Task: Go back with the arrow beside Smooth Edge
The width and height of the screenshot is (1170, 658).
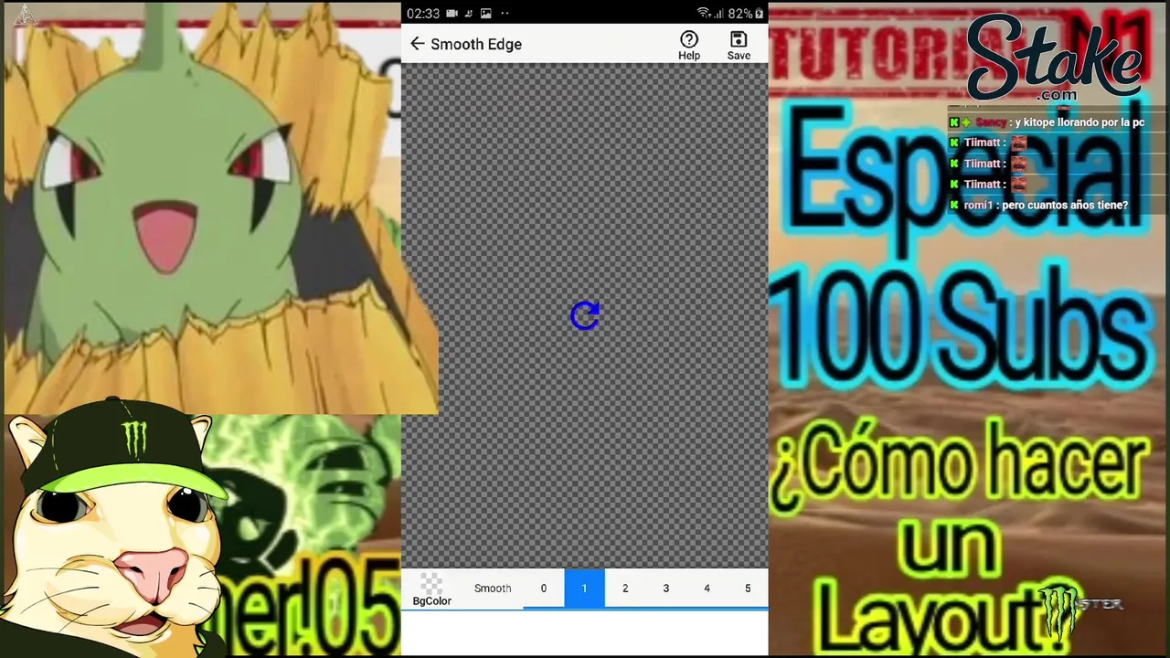Action: [x=417, y=44]
